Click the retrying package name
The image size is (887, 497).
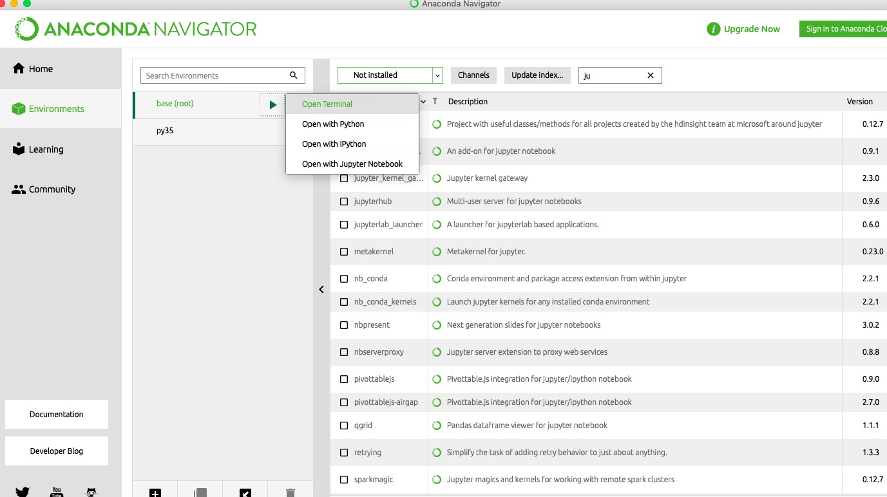coord(368,453)
